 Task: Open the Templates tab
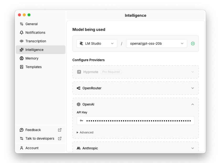click(41, 67)
